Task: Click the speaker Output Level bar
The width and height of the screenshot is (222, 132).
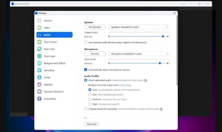Action: point(139,32)
